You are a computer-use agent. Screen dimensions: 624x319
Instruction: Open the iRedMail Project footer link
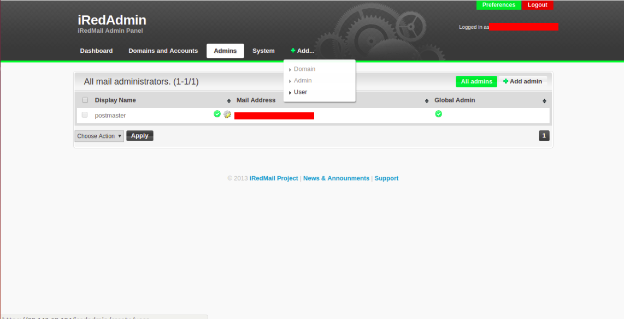tap(274, 178)
